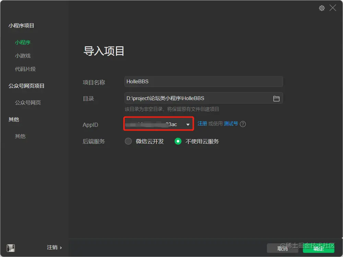Viewport: 343px width, 257px height.
Task: Select 小程序 in the sidebar
Action: coord(23,42)
